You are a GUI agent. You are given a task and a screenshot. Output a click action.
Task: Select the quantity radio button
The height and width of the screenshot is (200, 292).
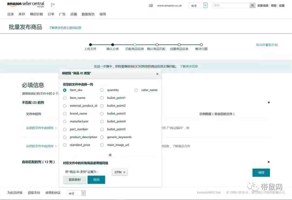[x=102, y=90]
